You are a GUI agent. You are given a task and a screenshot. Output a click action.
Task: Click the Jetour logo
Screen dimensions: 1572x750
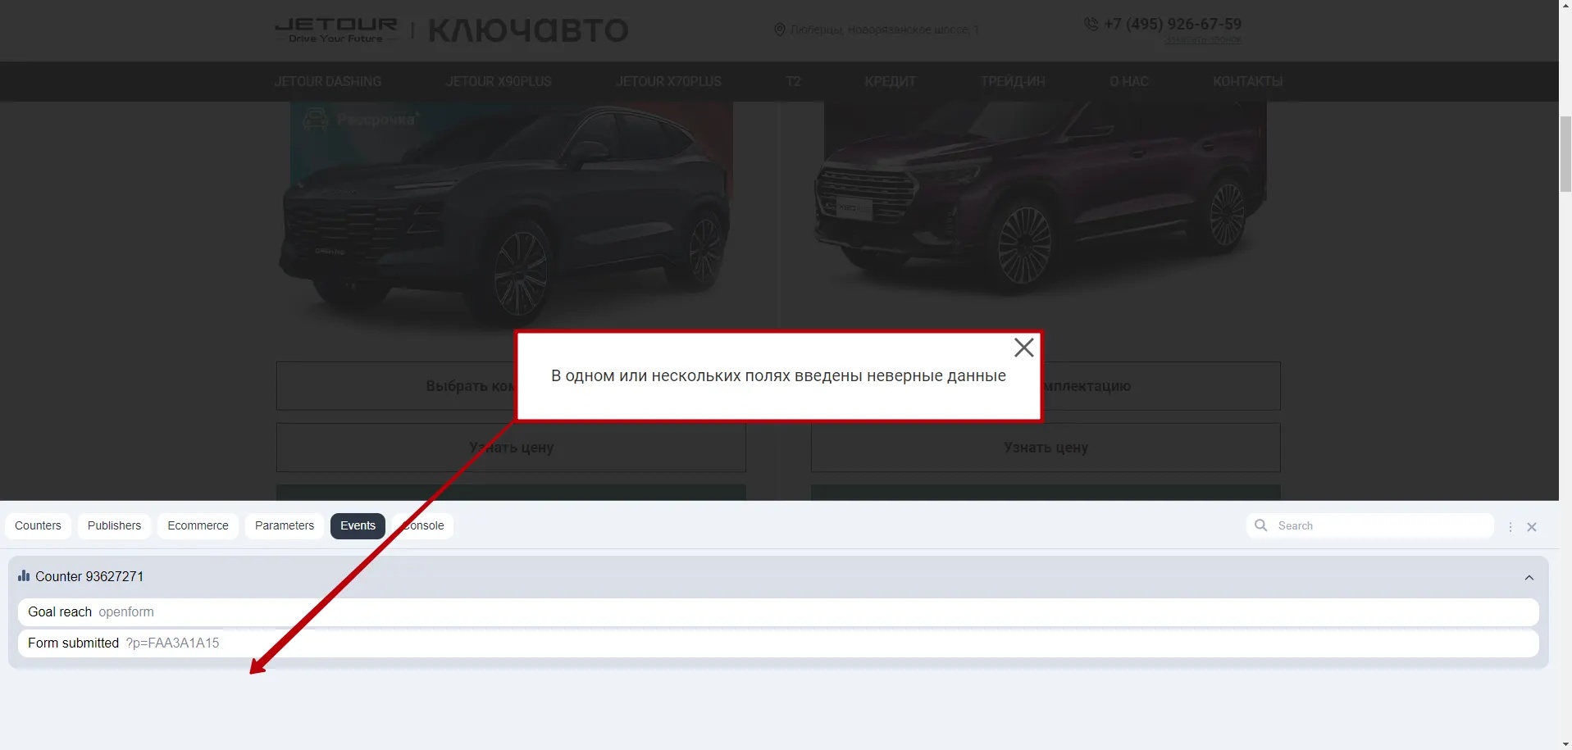coord(336,30)
